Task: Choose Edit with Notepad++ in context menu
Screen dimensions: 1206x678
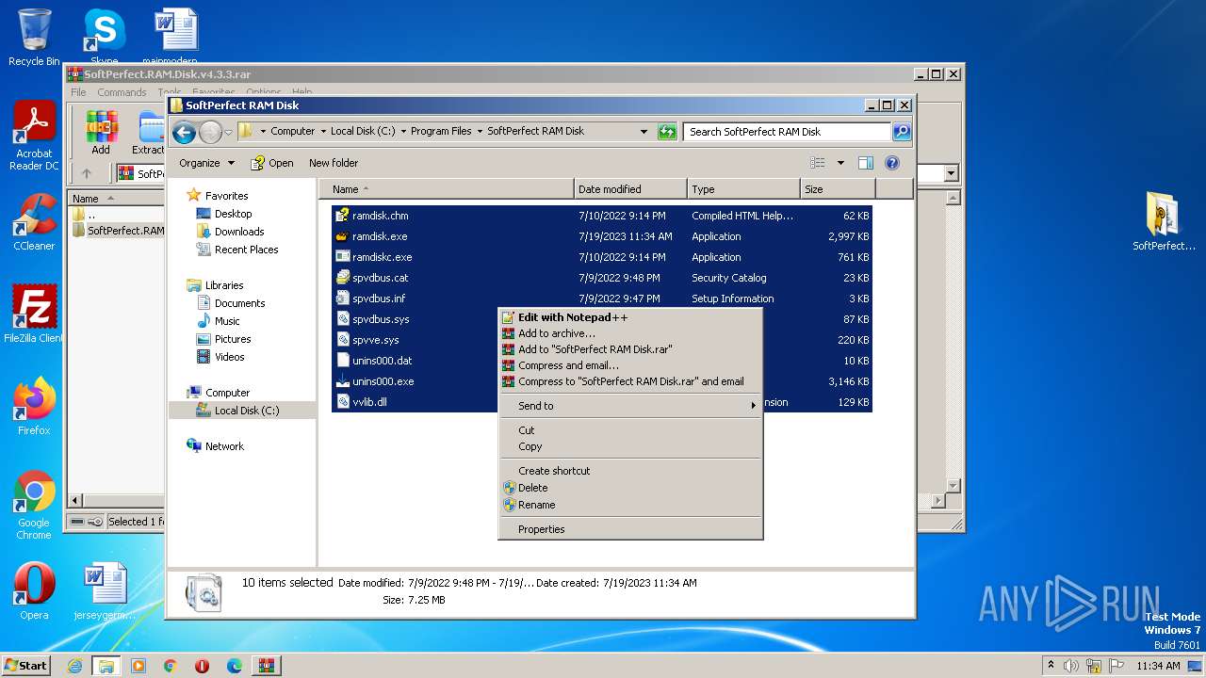Action: click(x=629, y=317)
